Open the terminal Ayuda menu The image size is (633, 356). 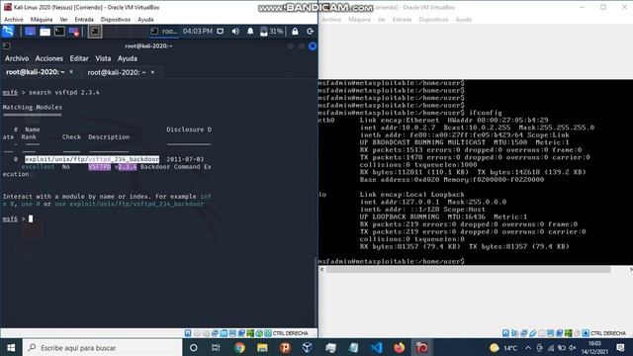128,58
